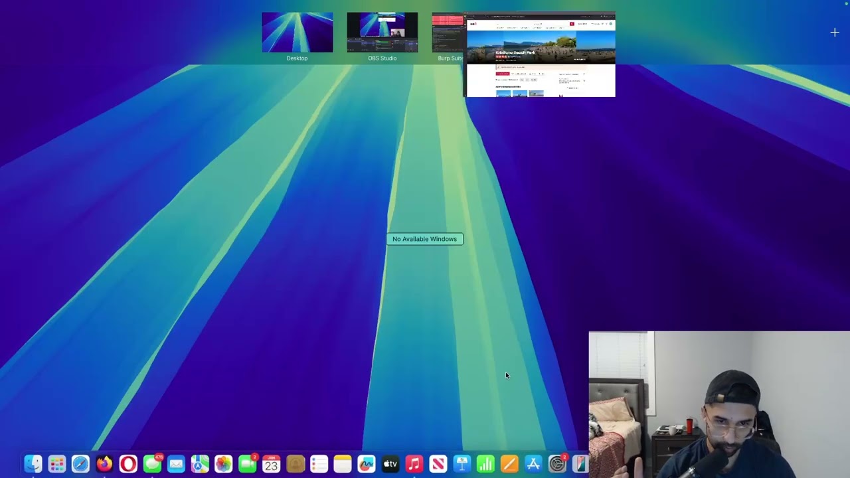Open the Messages app in the Dock
The height and width of the screenshot is (478, 850).
[152, 464]
